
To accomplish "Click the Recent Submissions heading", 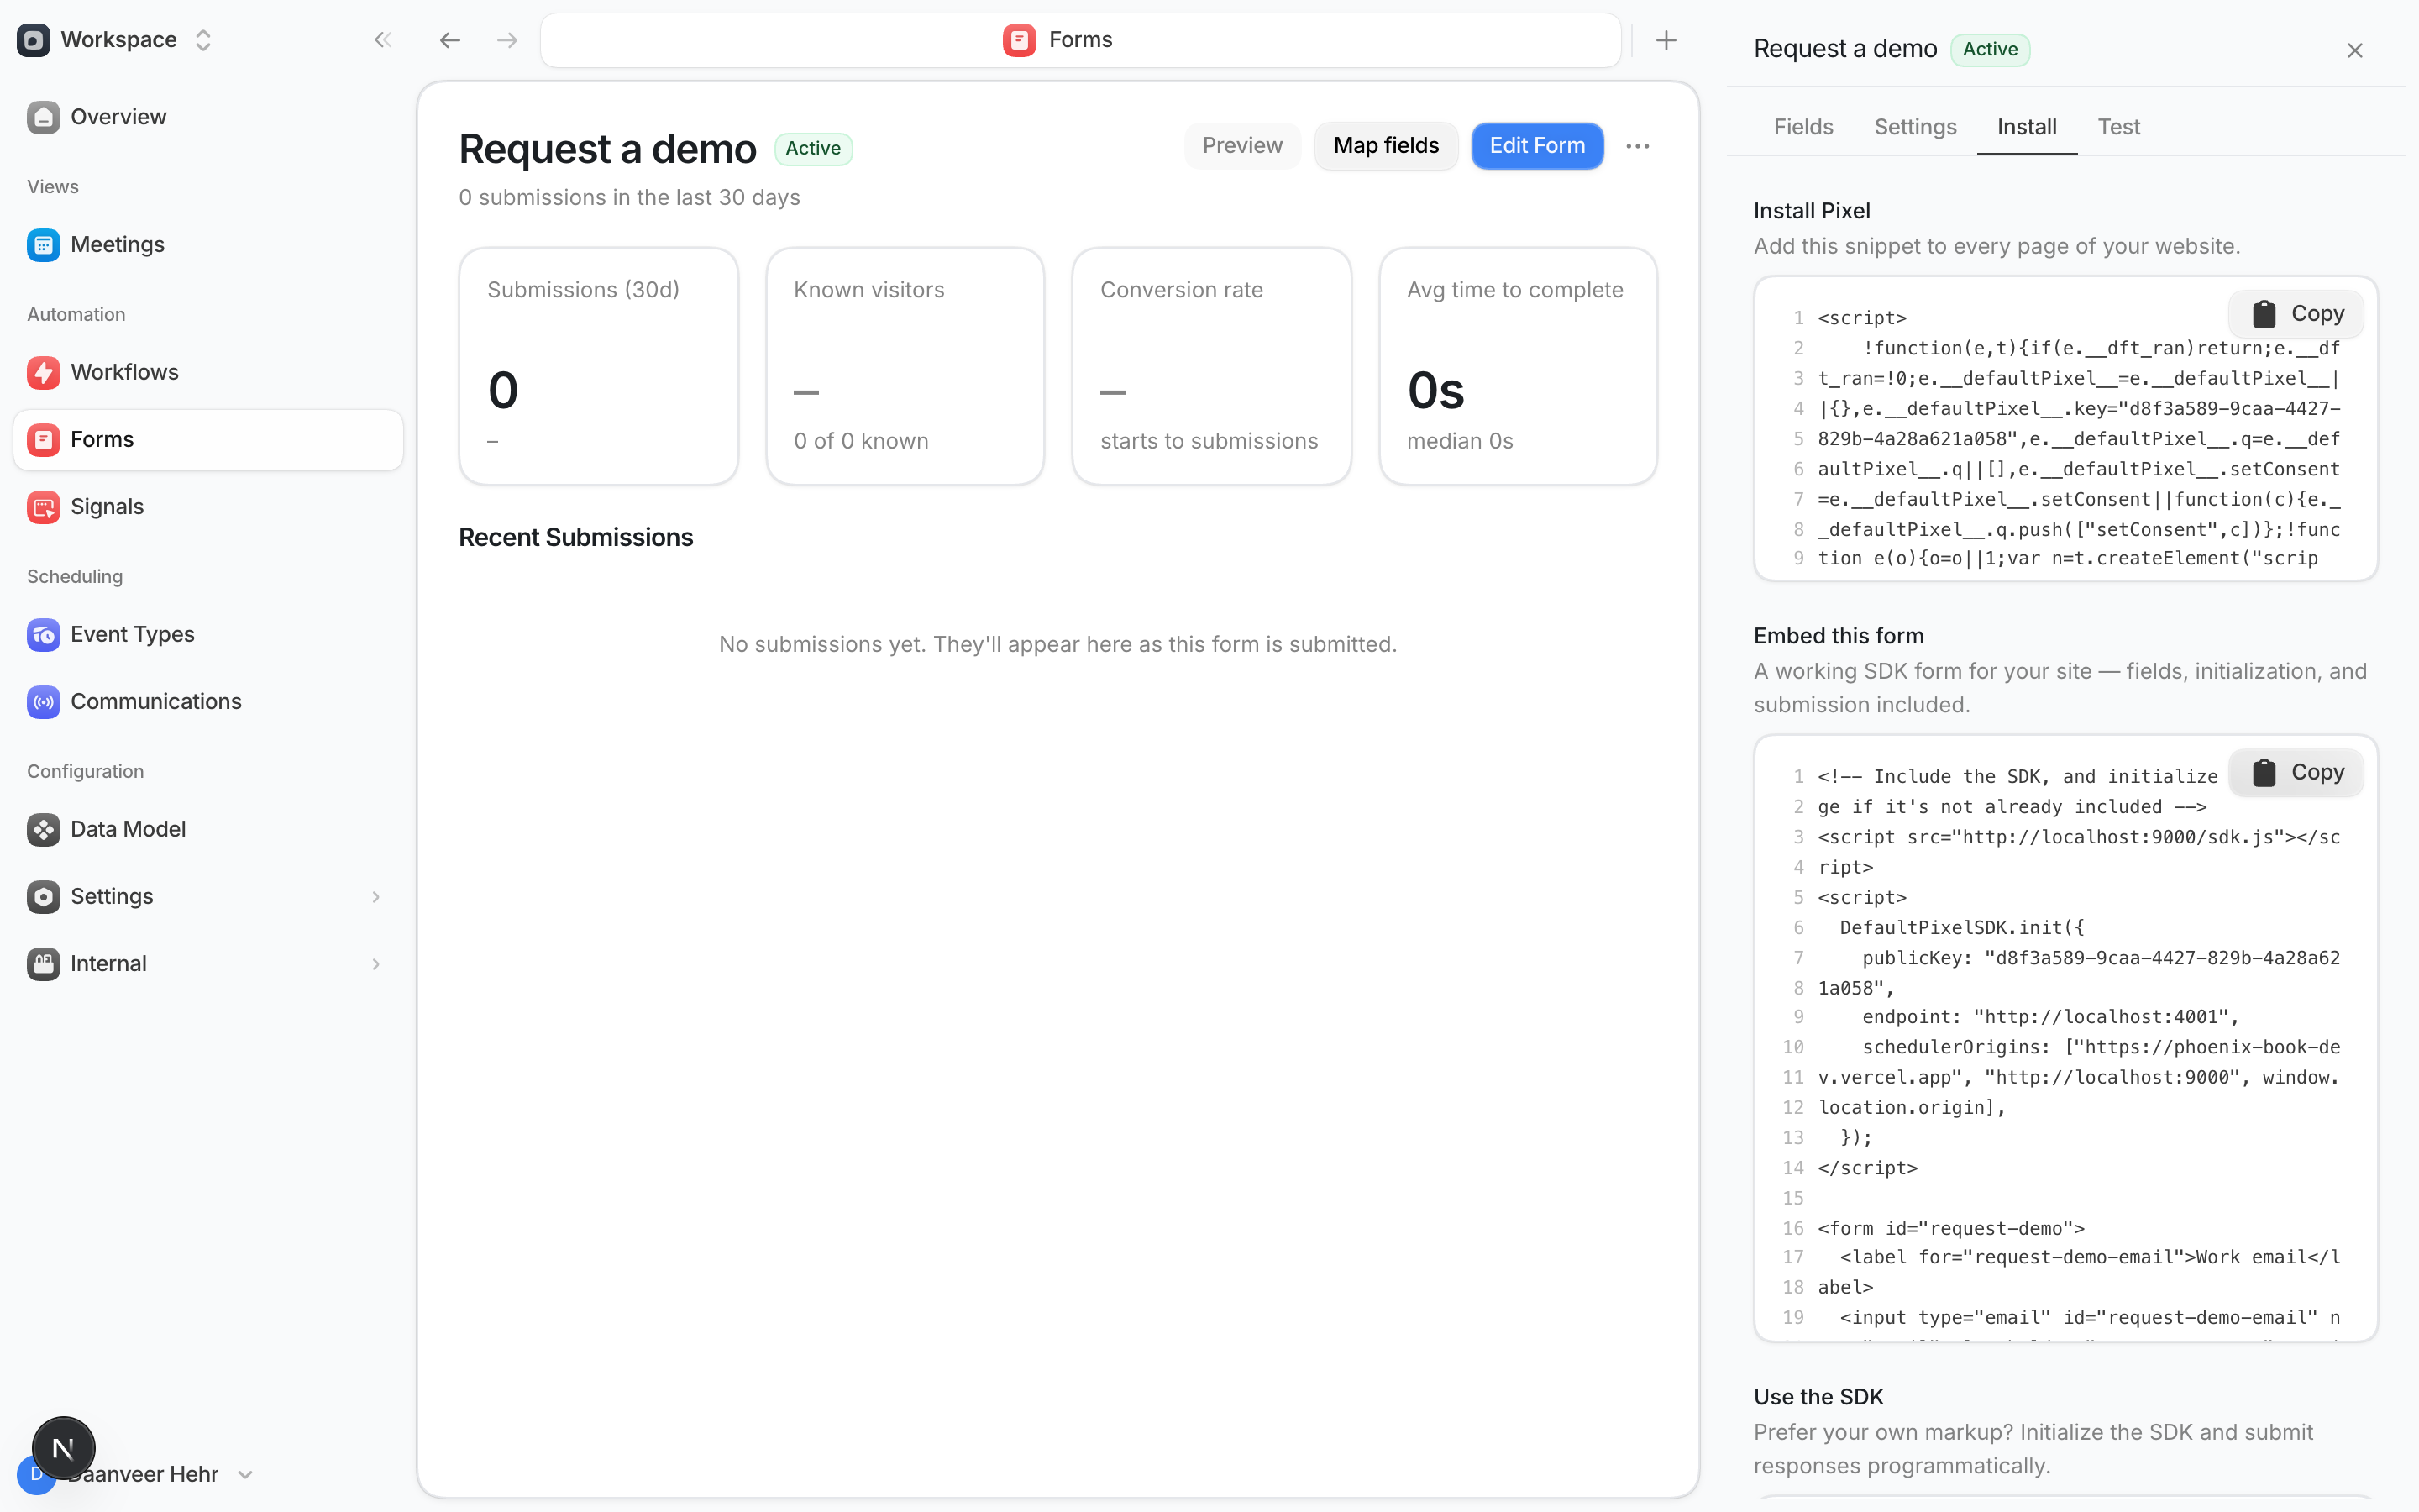I will [x=575, y=538].
